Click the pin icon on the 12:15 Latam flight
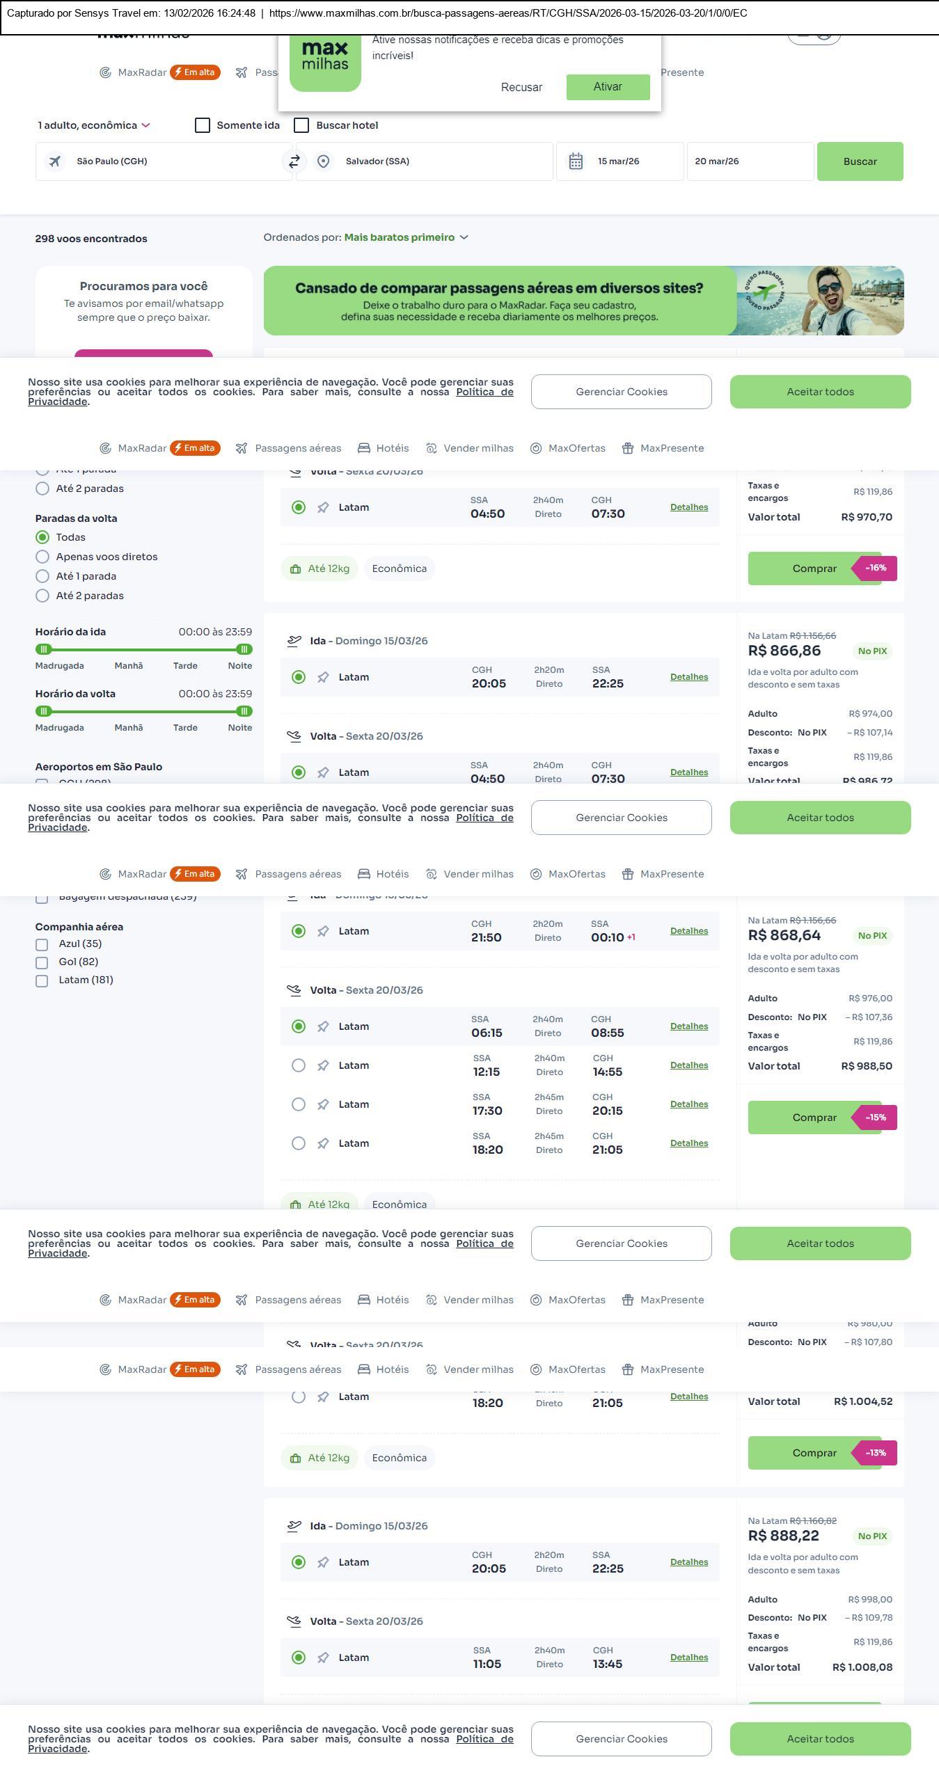 [x=323, y=1065]
